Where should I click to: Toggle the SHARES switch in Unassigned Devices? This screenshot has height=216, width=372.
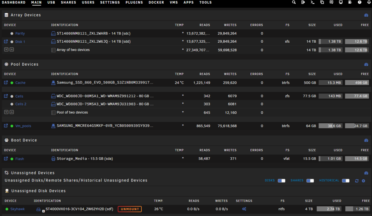[310, 181]
